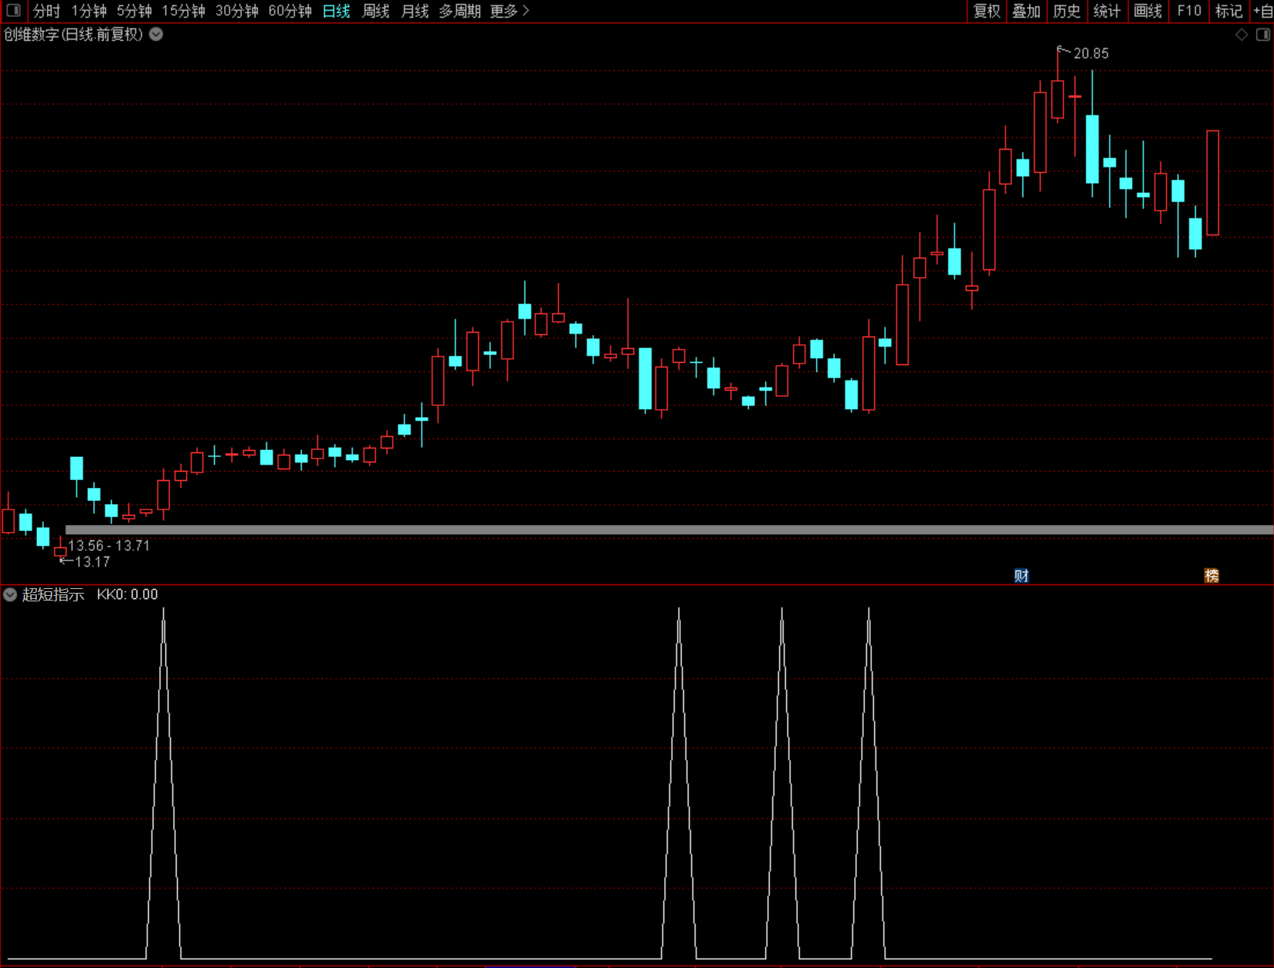Open the +自 add-to-watchlist button
Image resolution: width=1274 pixels, height=968 pixels.
tap(1262, 11)
